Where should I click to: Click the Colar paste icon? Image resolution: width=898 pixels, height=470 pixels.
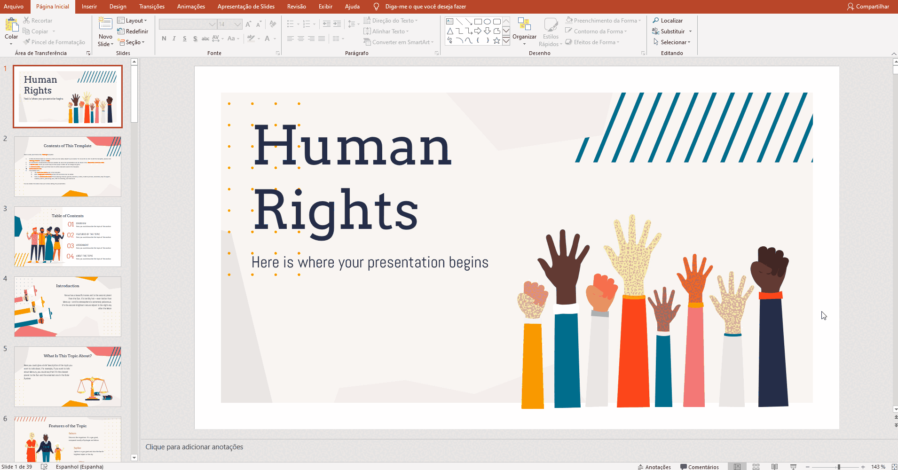click(11, 24)
